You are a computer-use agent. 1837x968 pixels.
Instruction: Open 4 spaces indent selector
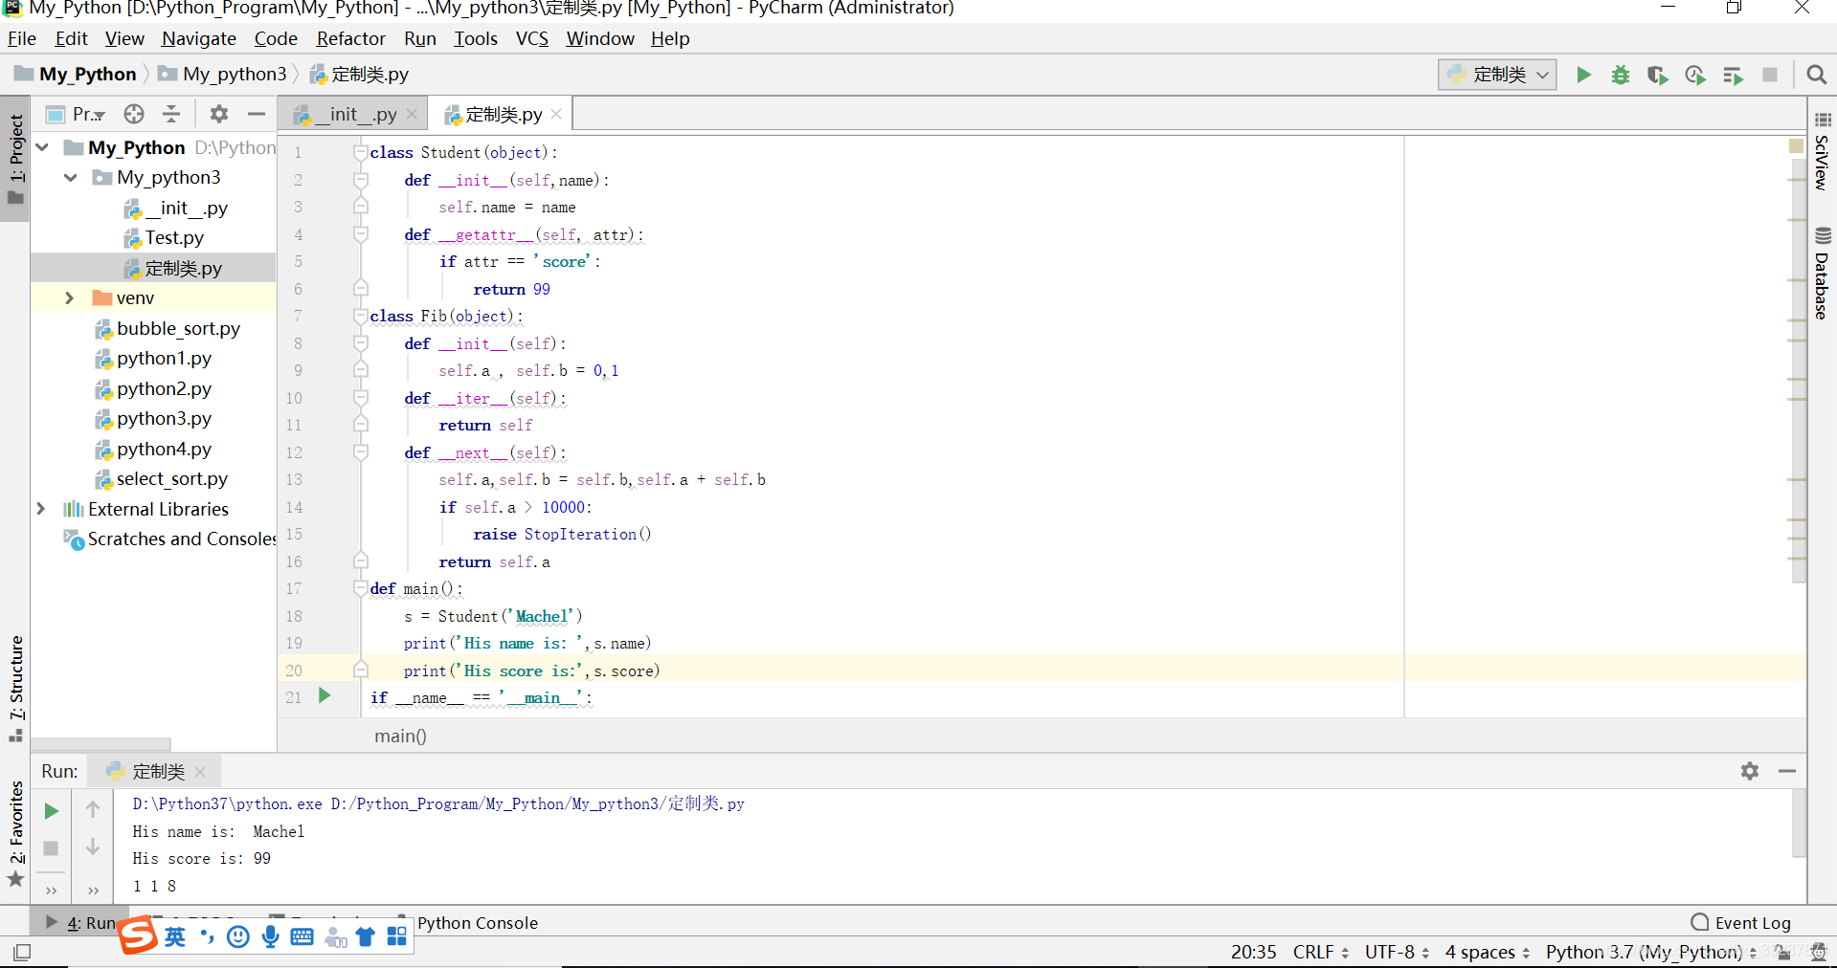click(x=1487, y=952)
